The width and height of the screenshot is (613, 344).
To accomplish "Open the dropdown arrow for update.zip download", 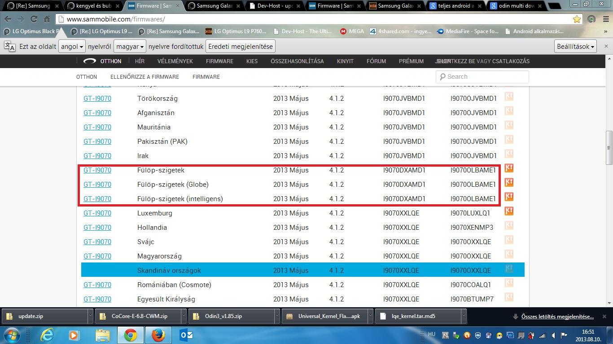I will point(90,316).
